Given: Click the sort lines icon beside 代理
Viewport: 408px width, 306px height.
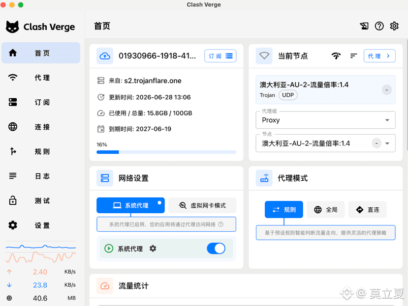Looking at the screenshot, I should pos(353,56).
